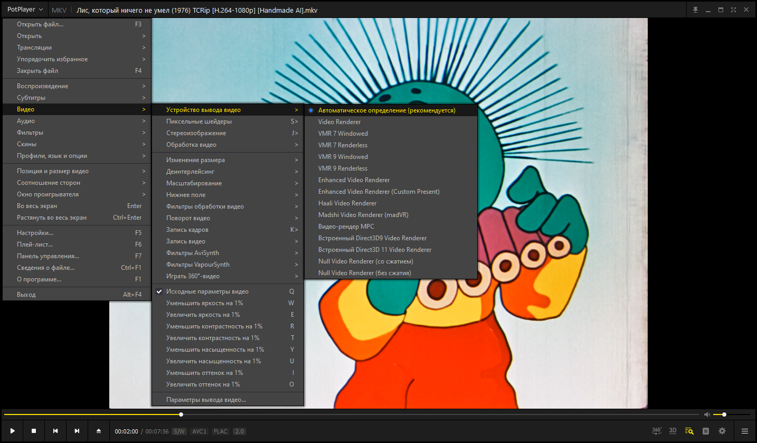
Task: Open the playlist panel icon
Action: (706, 431)
